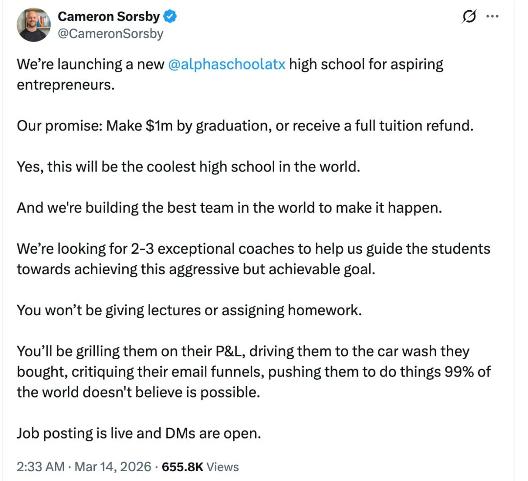
Task: Open the 655.8K view count
Action: (182, 466)
